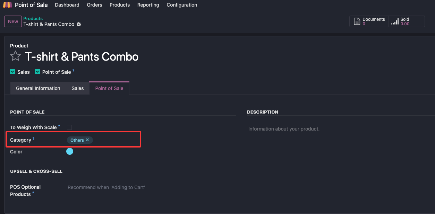Open the Reporting menu
The image size is (435, 214).
pyautogui.click(x=148, y=5)
